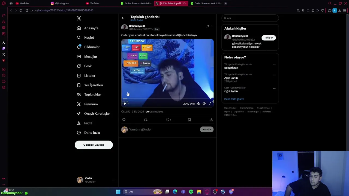The image size is (349, 196).
Task: Open browser downloads icon
Action: [x=339, y=10]
